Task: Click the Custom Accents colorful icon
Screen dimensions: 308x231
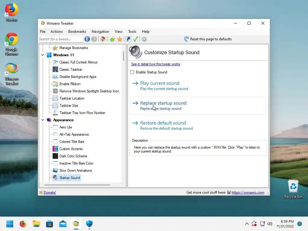Action: [x=55, y=149]
